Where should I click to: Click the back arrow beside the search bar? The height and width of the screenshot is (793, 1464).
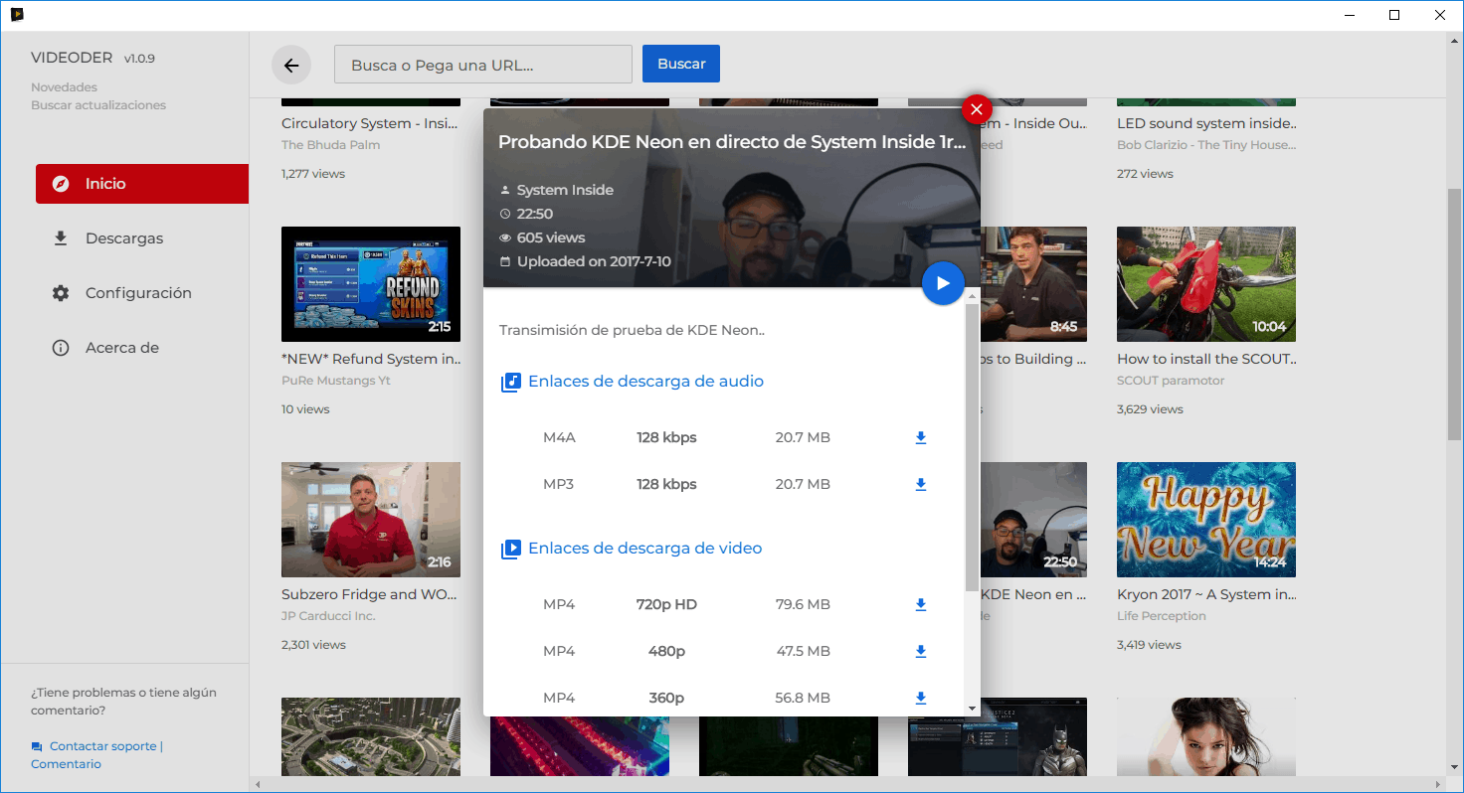coord(290,65)
